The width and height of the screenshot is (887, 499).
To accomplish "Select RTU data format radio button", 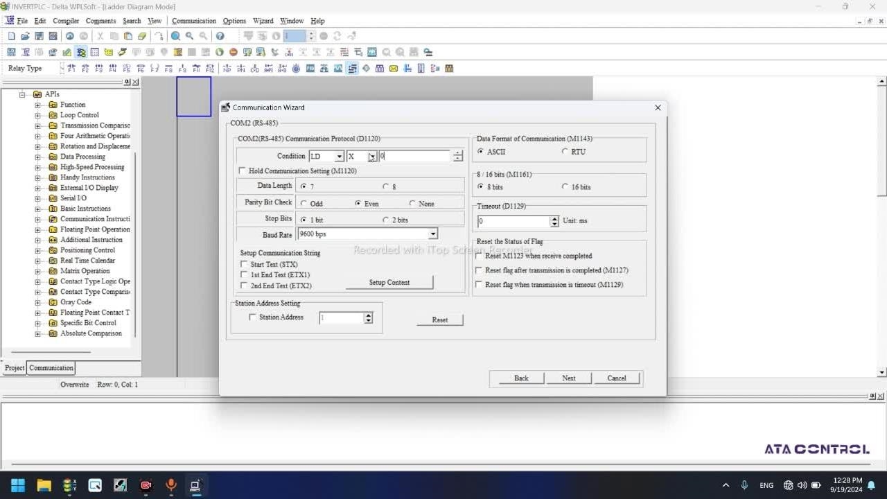I will (x=565, y=151).
